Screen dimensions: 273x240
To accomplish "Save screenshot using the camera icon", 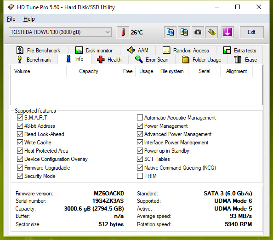I will pyautogui.click(x=198, y=32).
